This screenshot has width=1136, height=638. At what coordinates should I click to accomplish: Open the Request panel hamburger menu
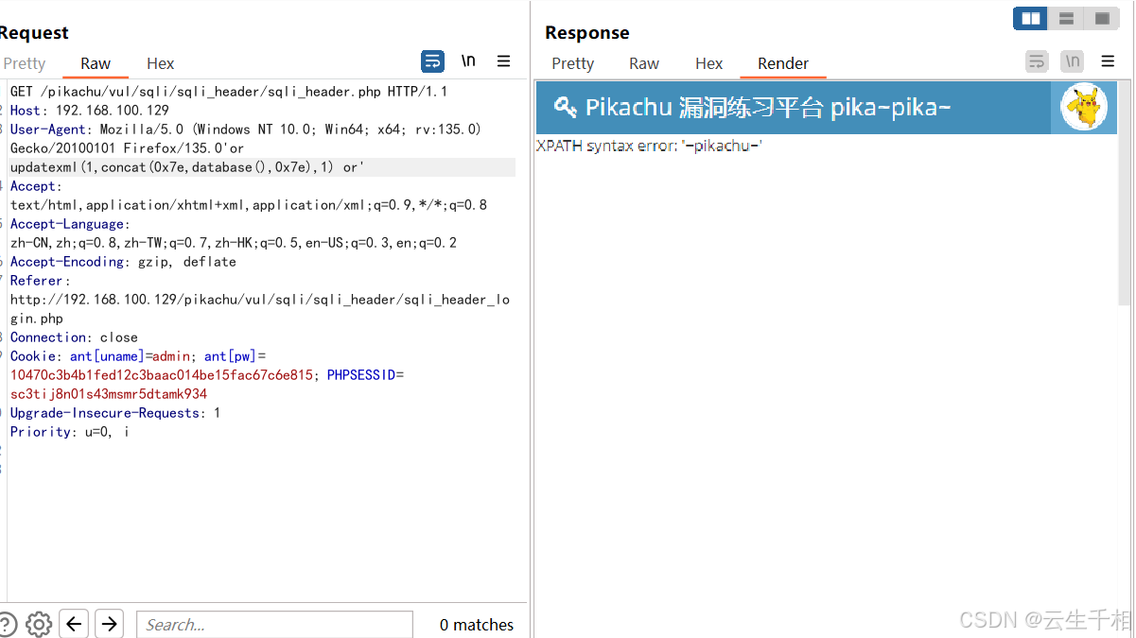[504, 61]
